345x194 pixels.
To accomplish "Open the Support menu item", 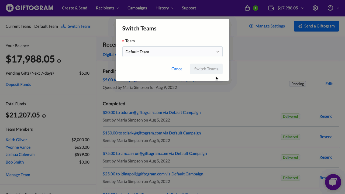I will [x=189, y=8].
